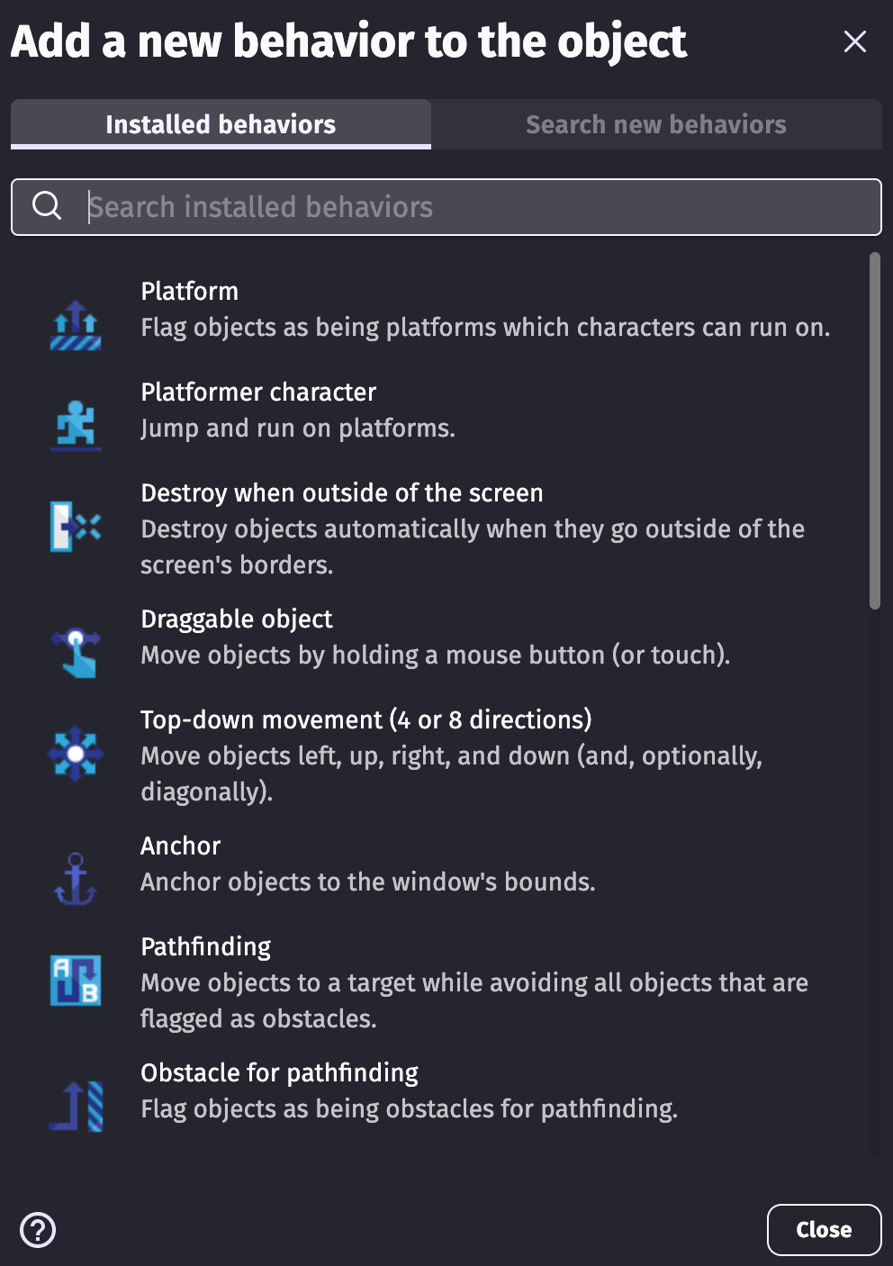Add the Platformer character behavior title
Image resolution: width=893 pixels, height=1266 pixels.
[258, 393]
